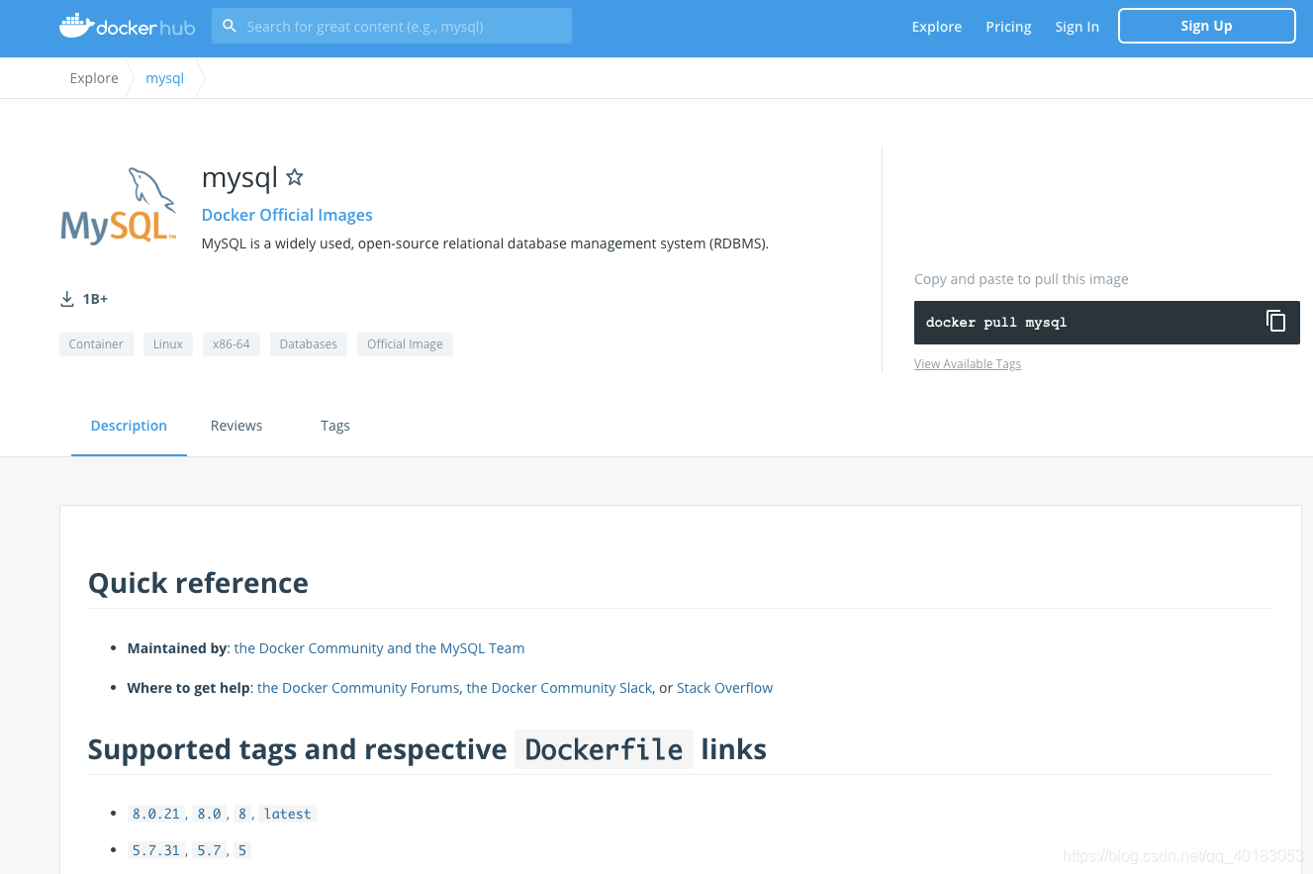Click the MySQL dolphin logo image
The height and width of the screenshot is (874, 1313).
[119, 206]
